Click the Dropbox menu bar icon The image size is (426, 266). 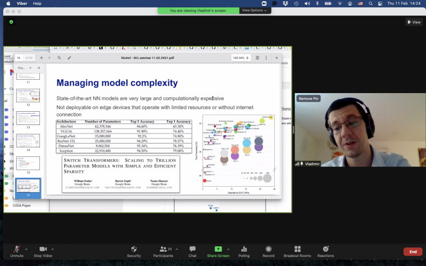(285, 4)
